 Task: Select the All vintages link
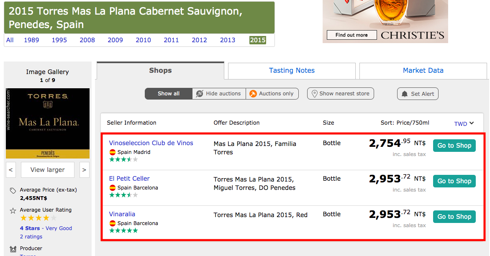(x=10, y=40)
